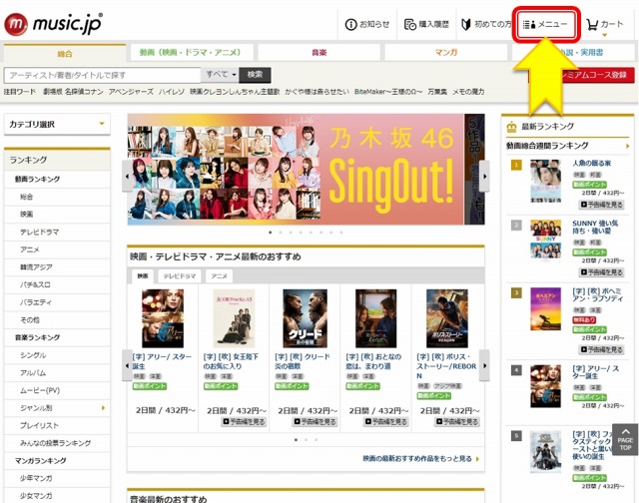
Task: Select 韓流アジア in video ranking list
Action: click(36, 267)
